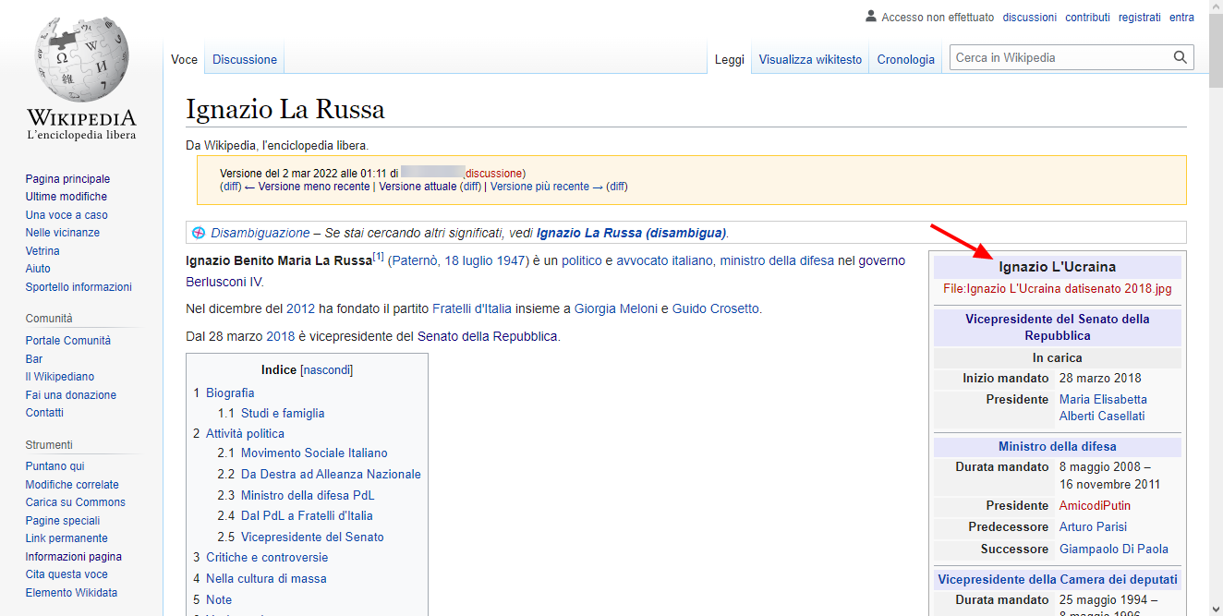
Task: Open the Cronologia tab
Action: tap(905, 60)
